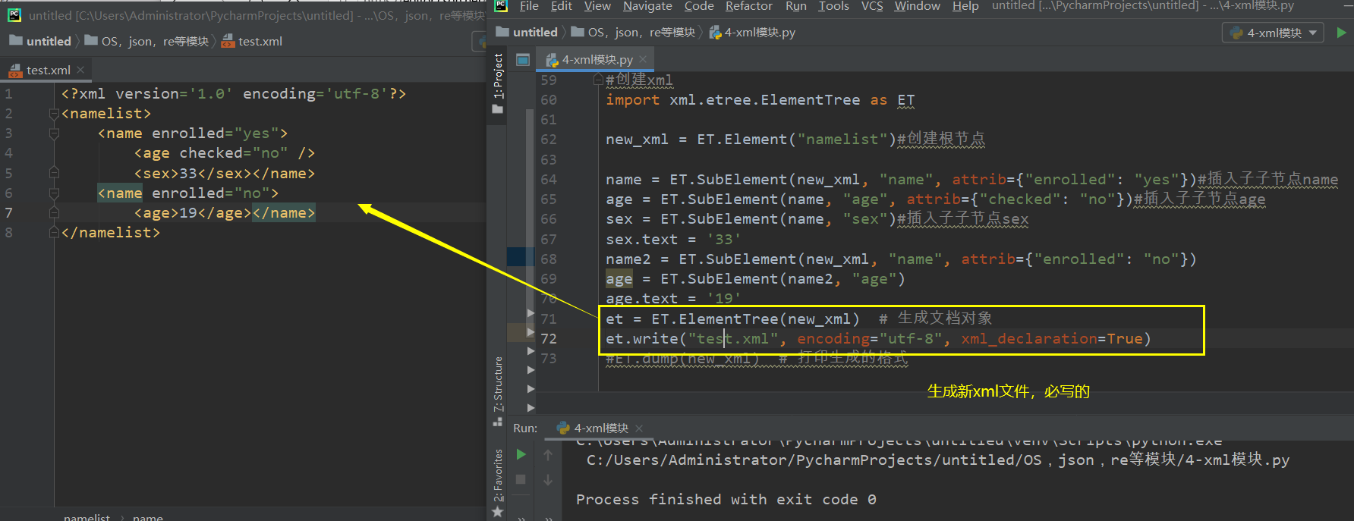Place cursor on et.write("test.xml" line
The image size is (1354, 521).
[x=878, y=338]
